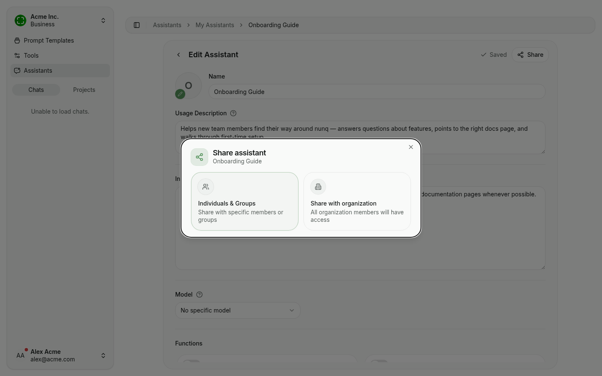Go back using the arrow beside Edit Assistant
Screen dimensions: 602x376
coord(179,55)
